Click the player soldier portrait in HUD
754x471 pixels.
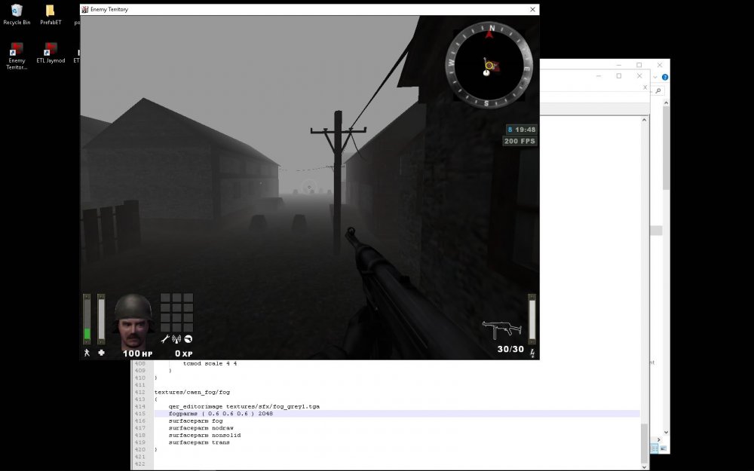(133, 322)
